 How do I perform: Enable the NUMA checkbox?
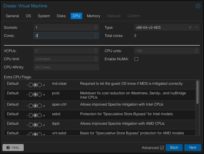click(136, 59)
